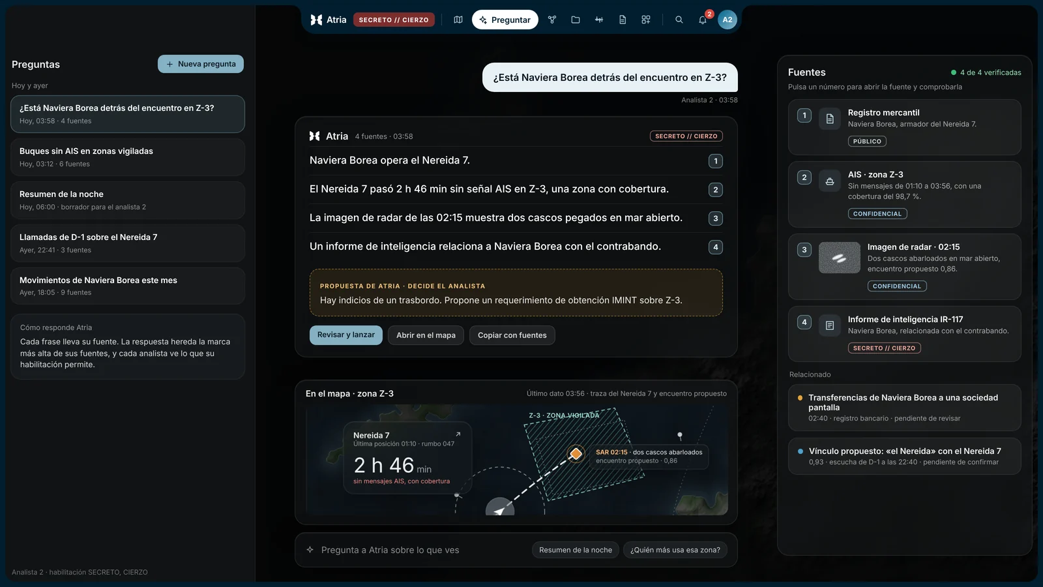The image size is (1043, 587).
Task: Open the A2 user avatar menu
Action: tap(727, 20)
